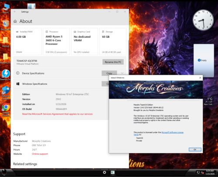Click the Installed RAM chip icon
This screenshot has height=177, width=218.
[x=17, y=32]
